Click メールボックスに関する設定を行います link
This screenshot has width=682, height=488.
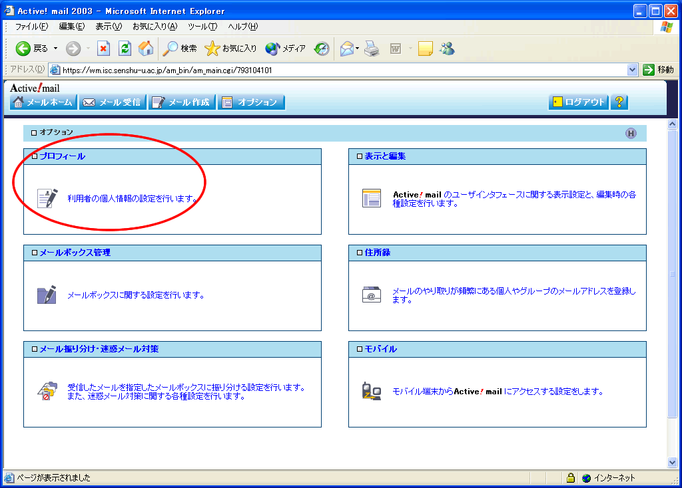pyautogui.click(x=136, y=295)
